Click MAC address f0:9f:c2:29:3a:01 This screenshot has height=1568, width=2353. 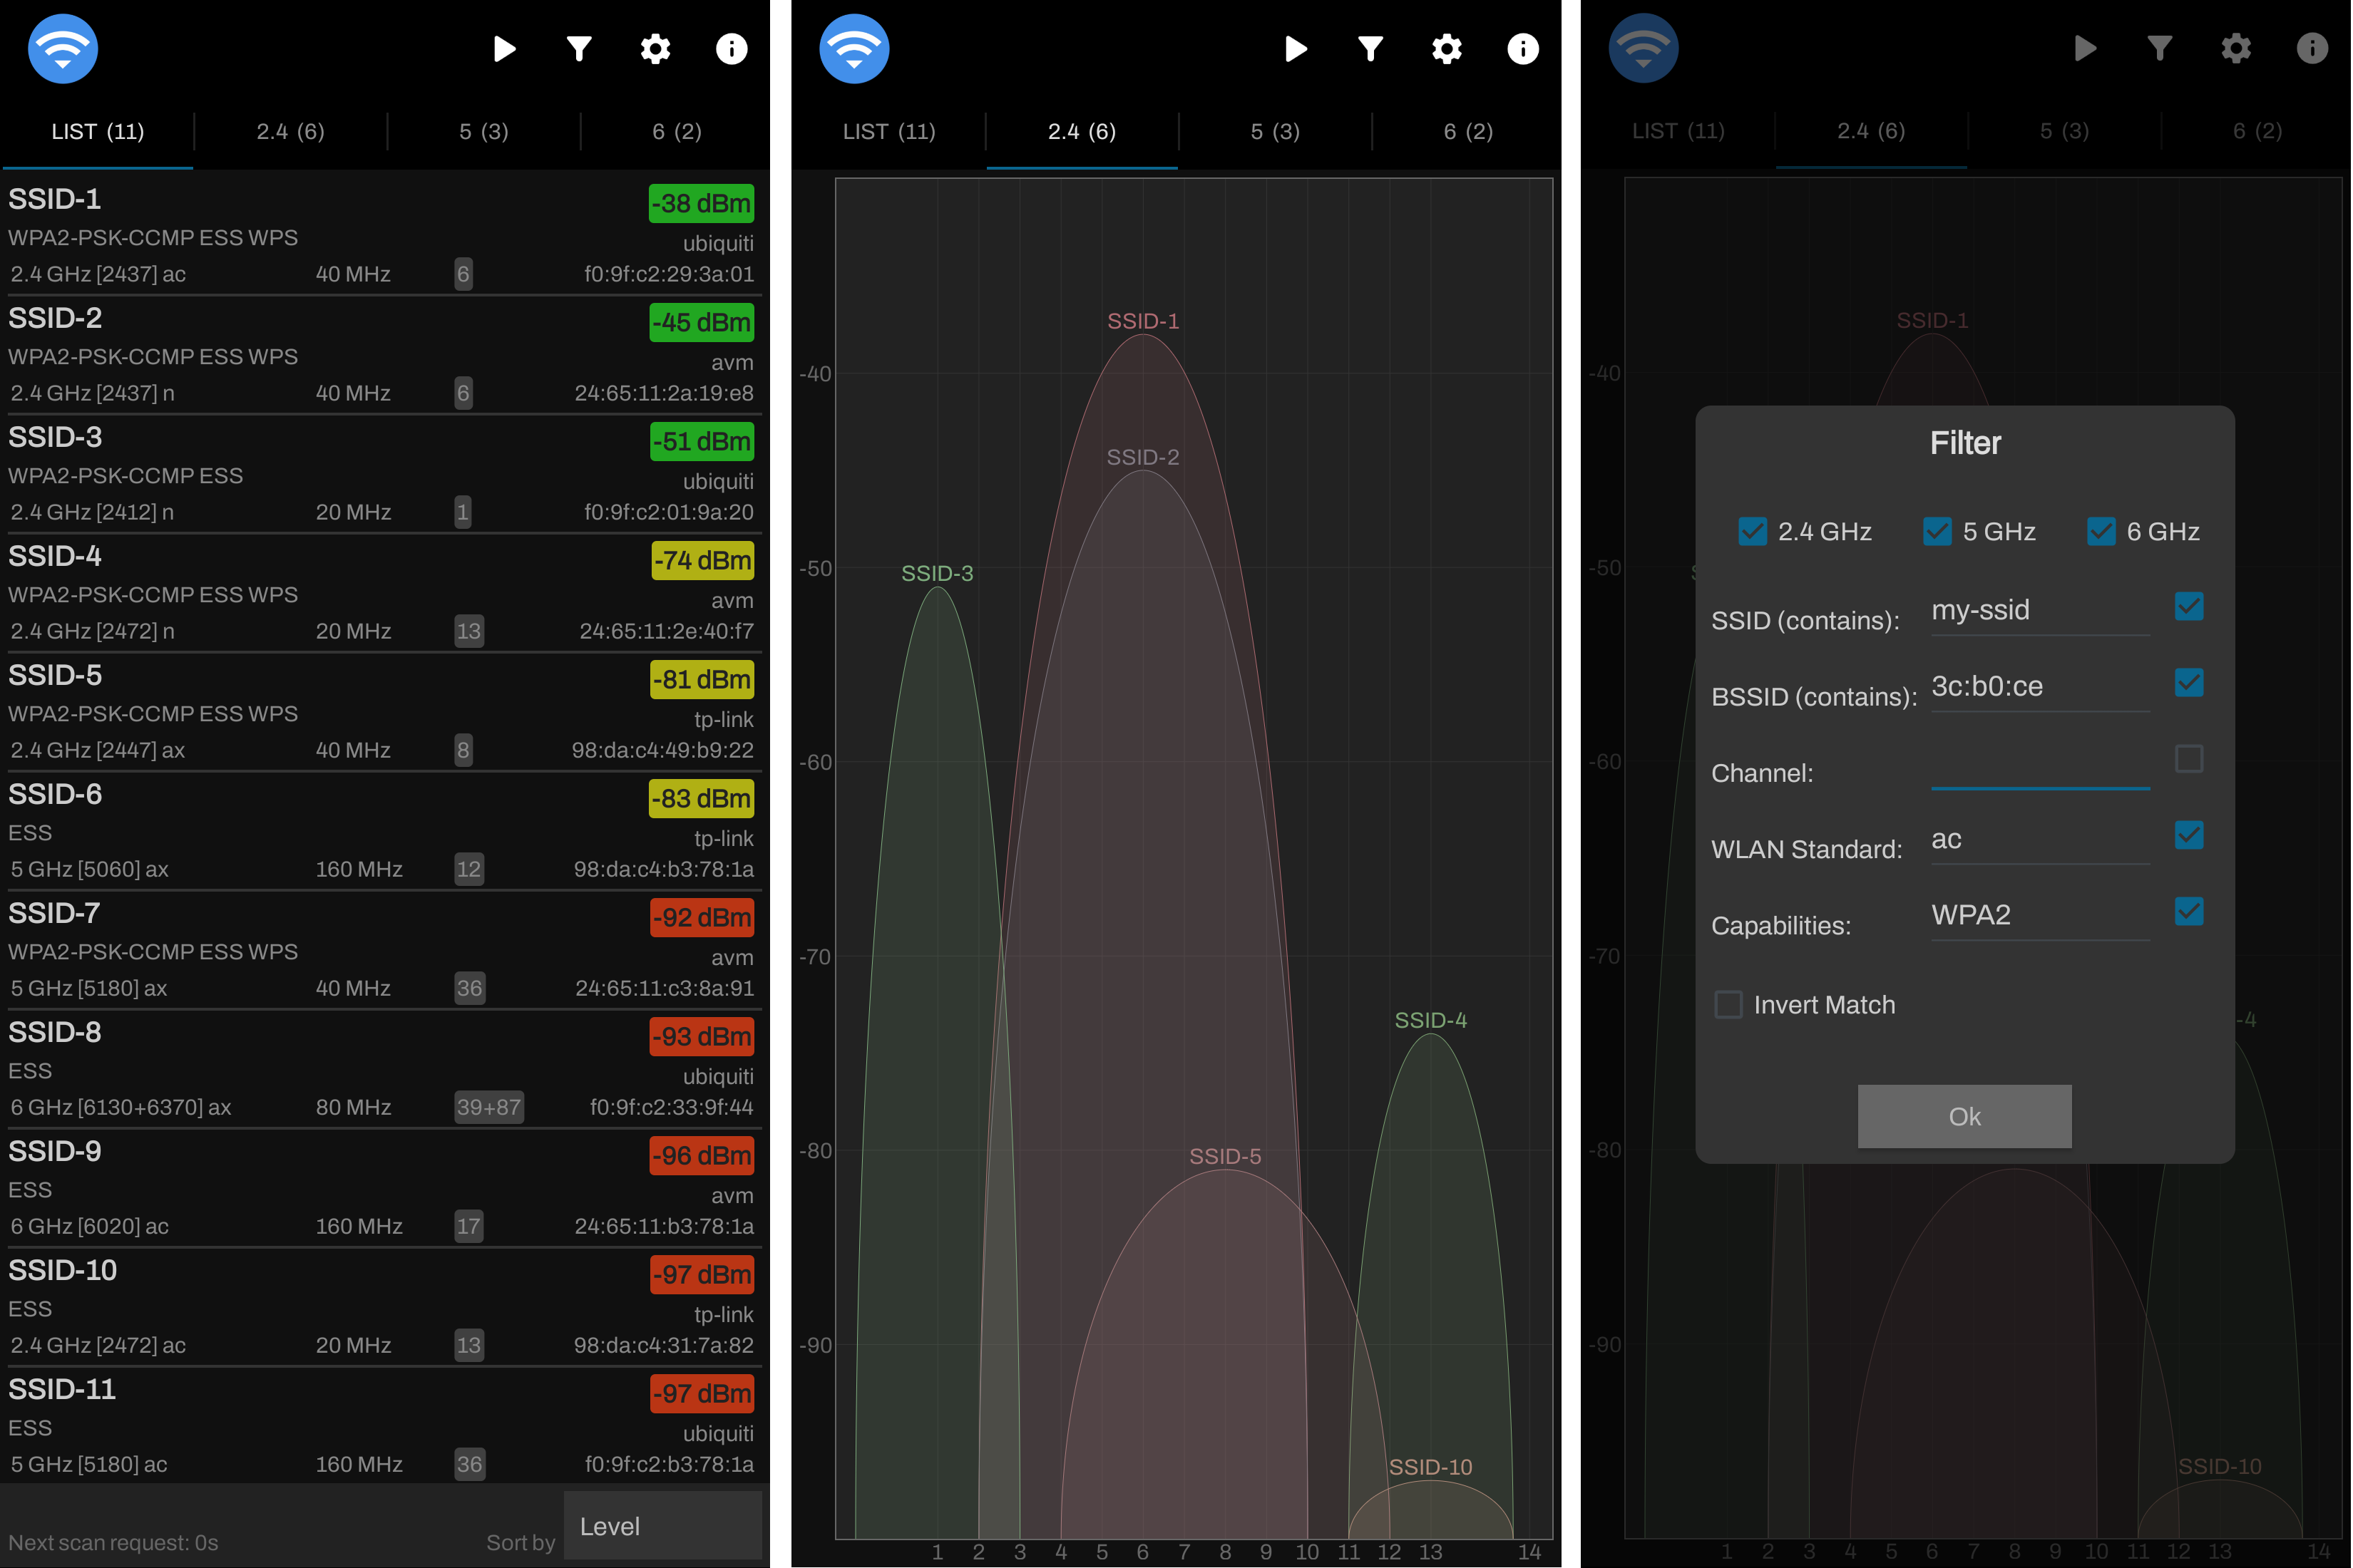670,274
